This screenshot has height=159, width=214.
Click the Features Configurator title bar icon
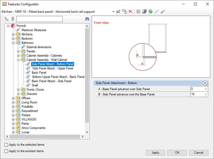(5, 4)
